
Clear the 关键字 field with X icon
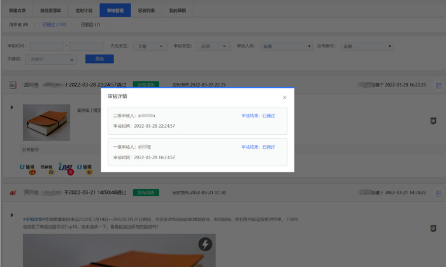pyautogui.click(x=71, y=59)
